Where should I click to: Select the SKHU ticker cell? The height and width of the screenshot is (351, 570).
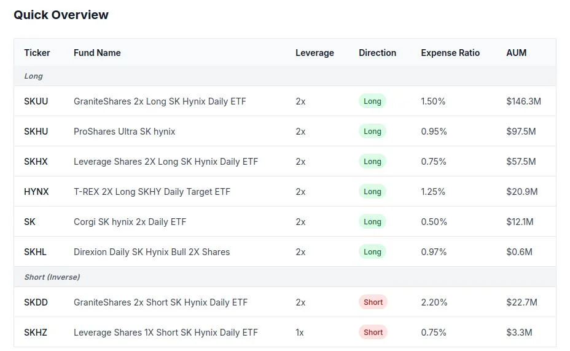[x=36, y=132]
